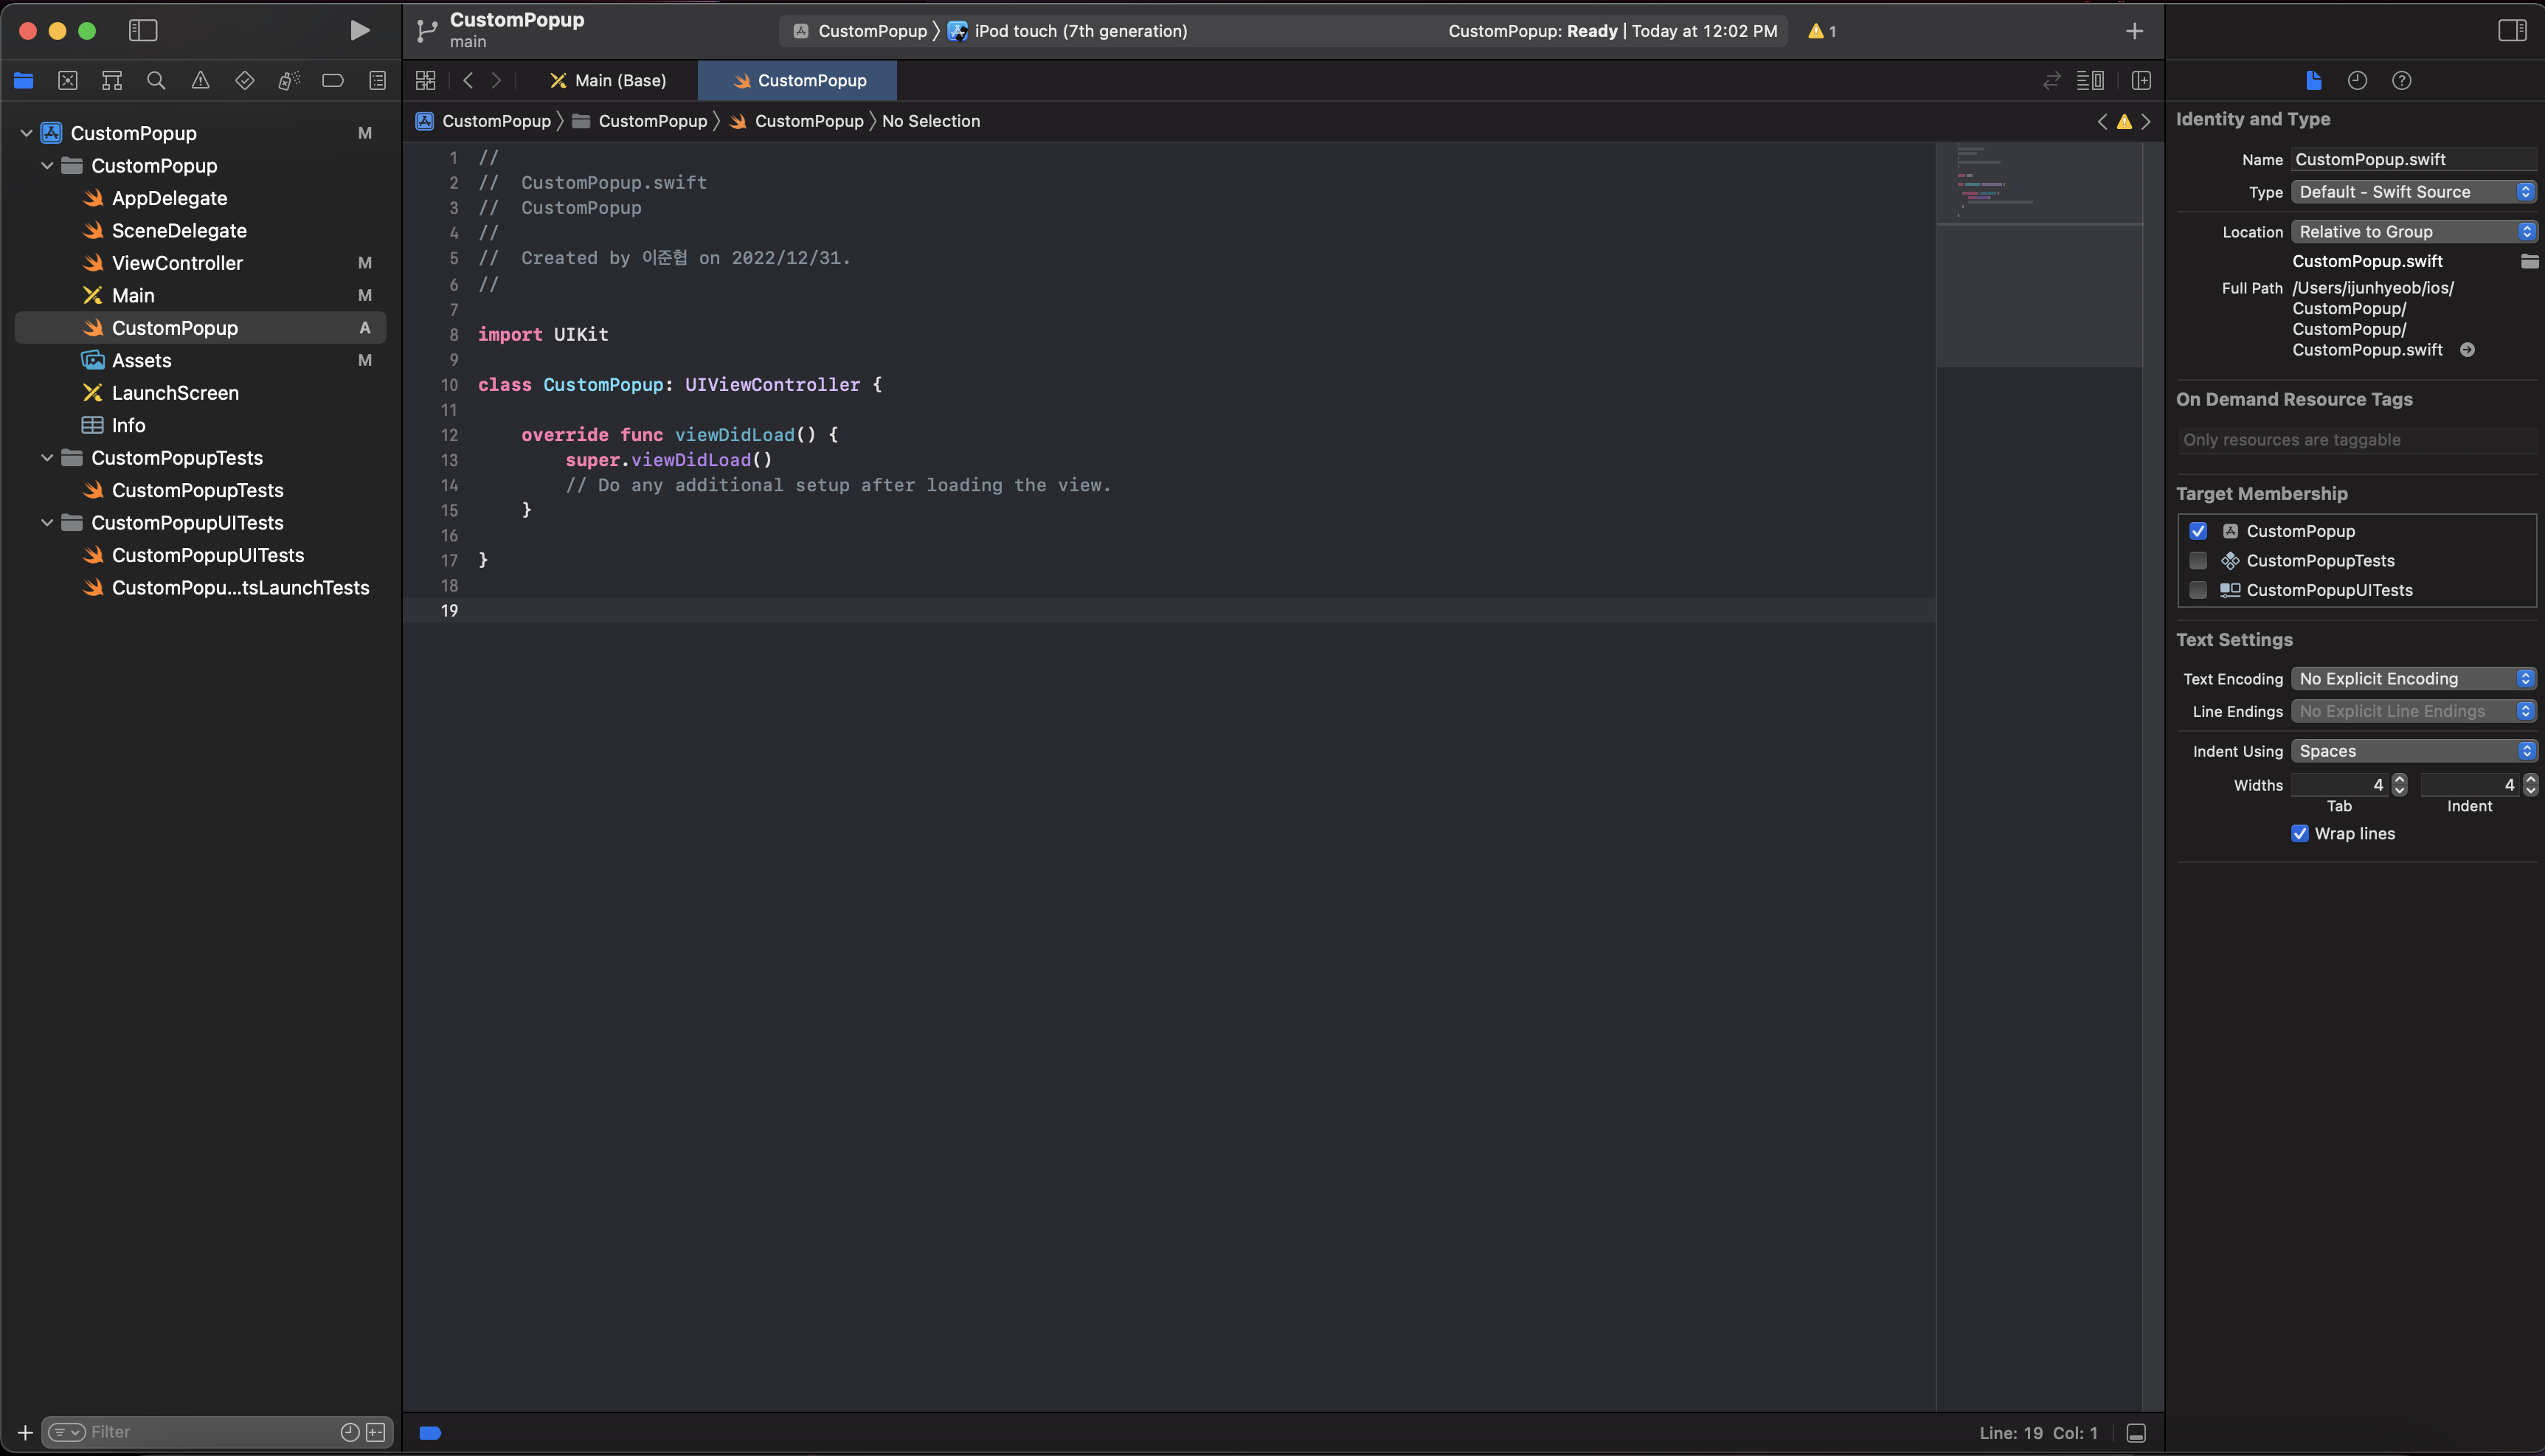Click the iPod touch destination selector
2545x1456 pixels.
pos(1080,31)
